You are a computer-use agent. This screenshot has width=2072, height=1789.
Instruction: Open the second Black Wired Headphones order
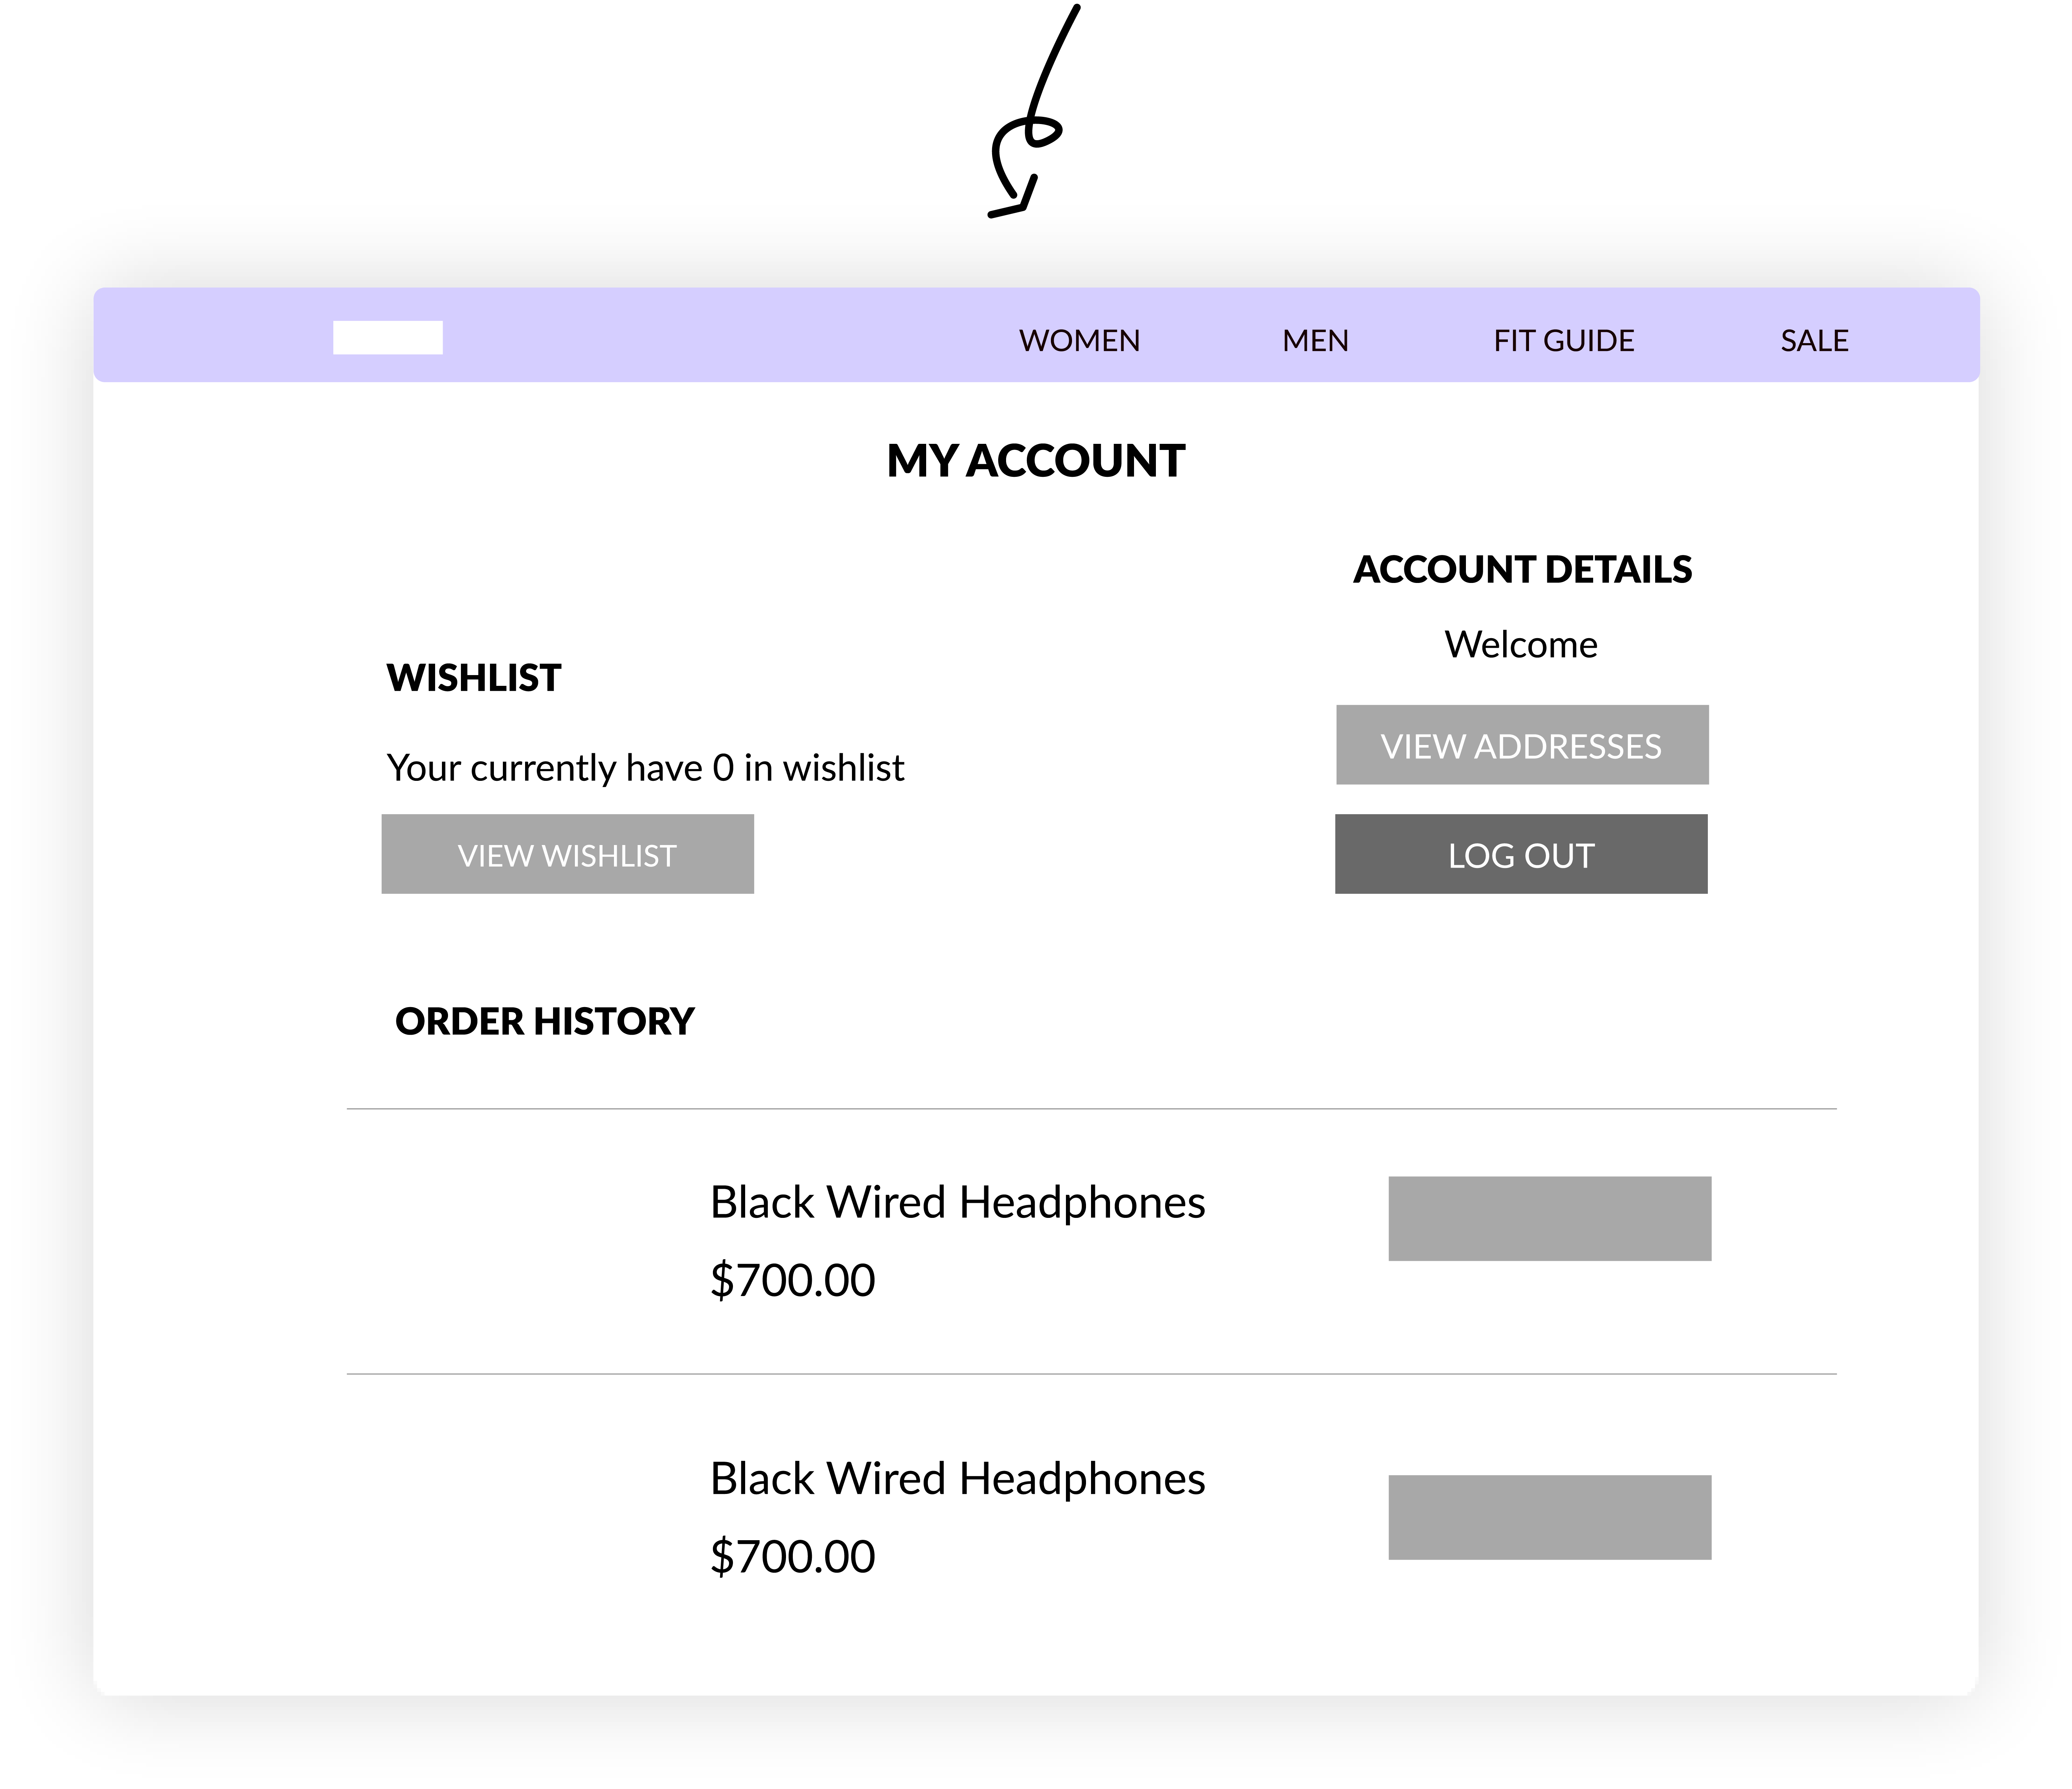[x=957, y=1479]
